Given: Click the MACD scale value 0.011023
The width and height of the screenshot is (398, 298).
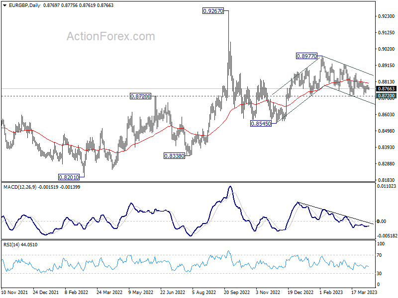Looking at the screenshot, I should click(x=387, y=186).
